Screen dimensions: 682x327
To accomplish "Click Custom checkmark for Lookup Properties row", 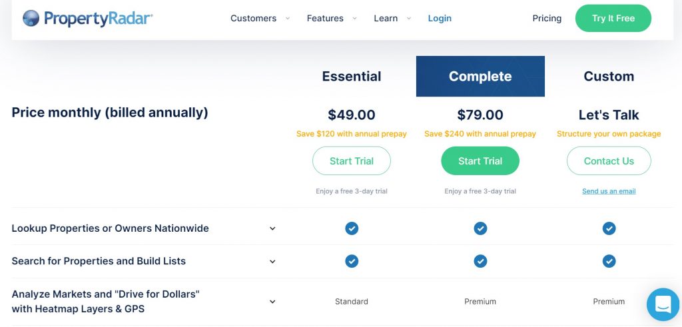I will point(609,228).
